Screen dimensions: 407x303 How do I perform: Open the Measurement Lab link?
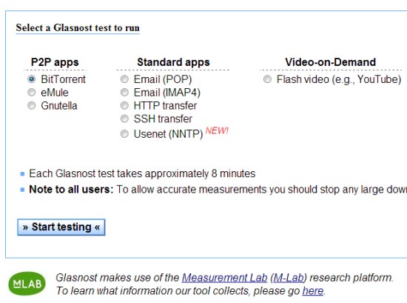[224, 278]
